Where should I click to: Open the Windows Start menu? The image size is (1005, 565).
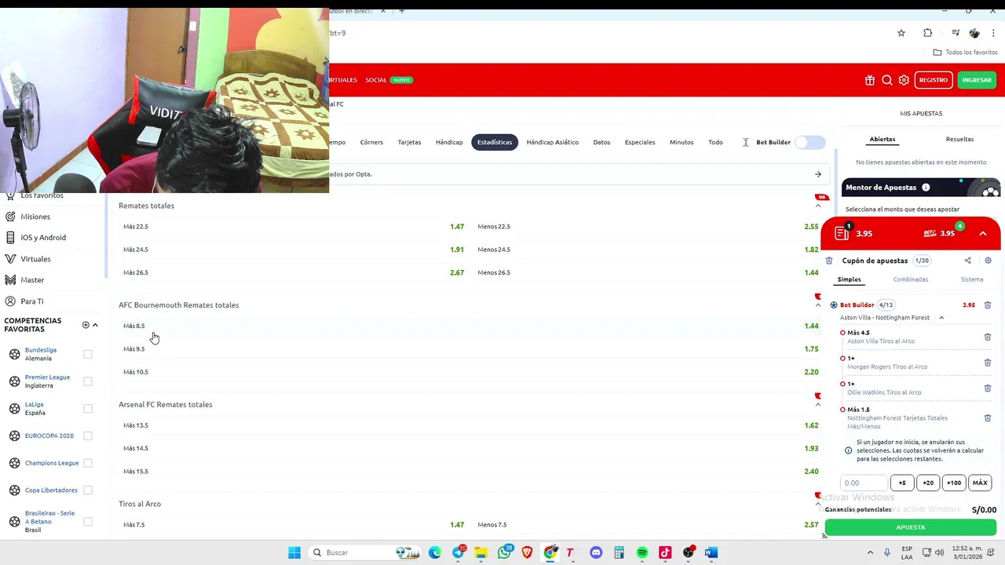[x=294, y=552]
